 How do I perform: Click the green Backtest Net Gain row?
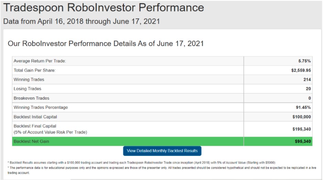(162, 141)
